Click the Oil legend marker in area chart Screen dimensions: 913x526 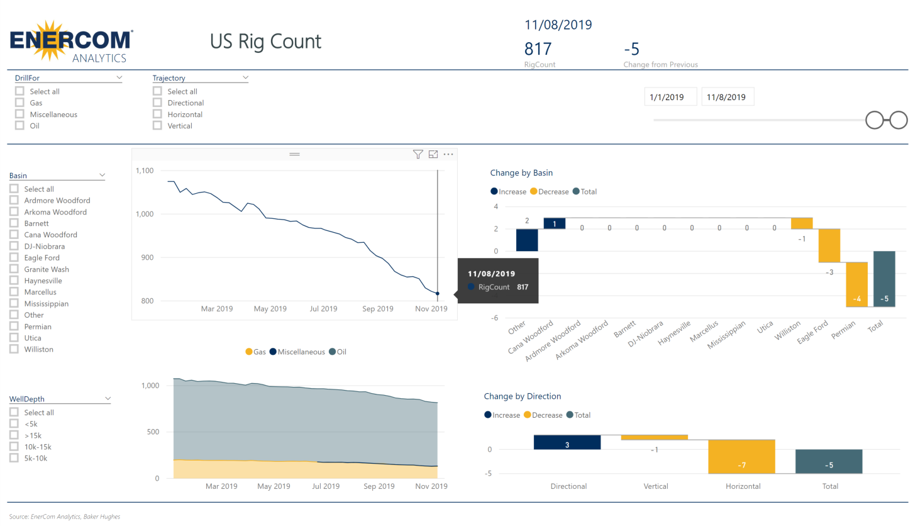pos(332,352)
